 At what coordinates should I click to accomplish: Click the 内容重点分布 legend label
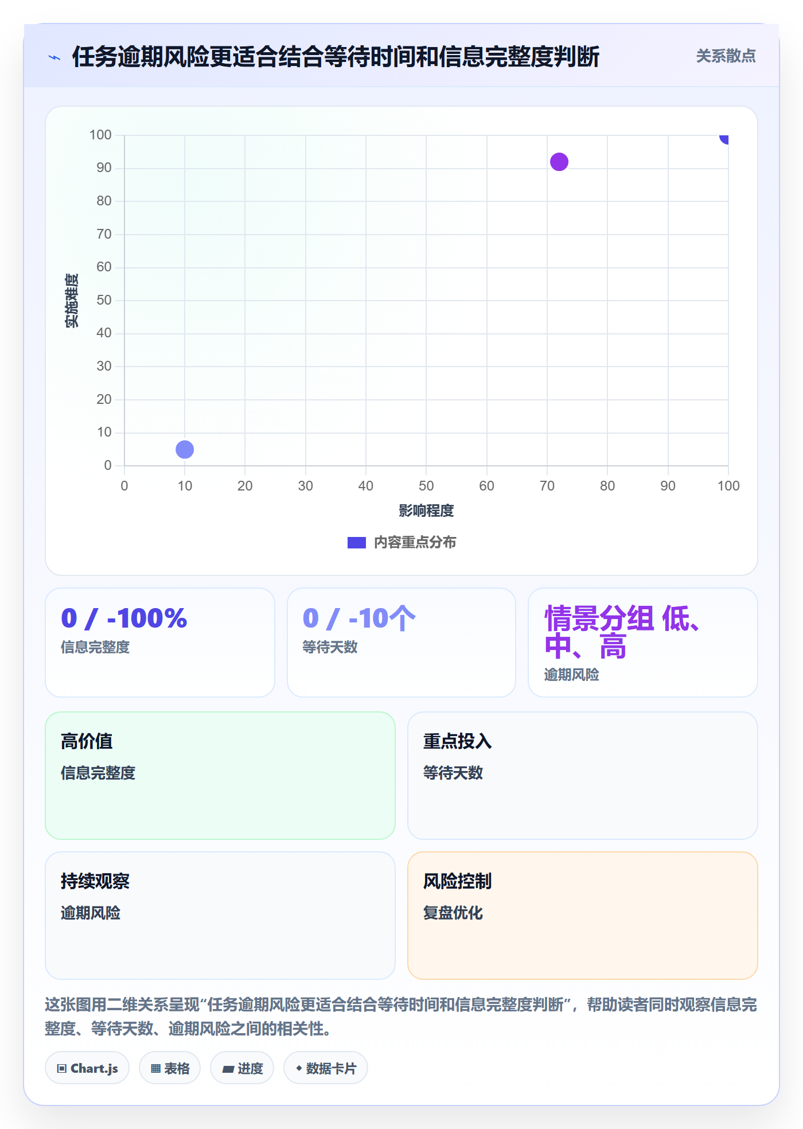[415, 543]
